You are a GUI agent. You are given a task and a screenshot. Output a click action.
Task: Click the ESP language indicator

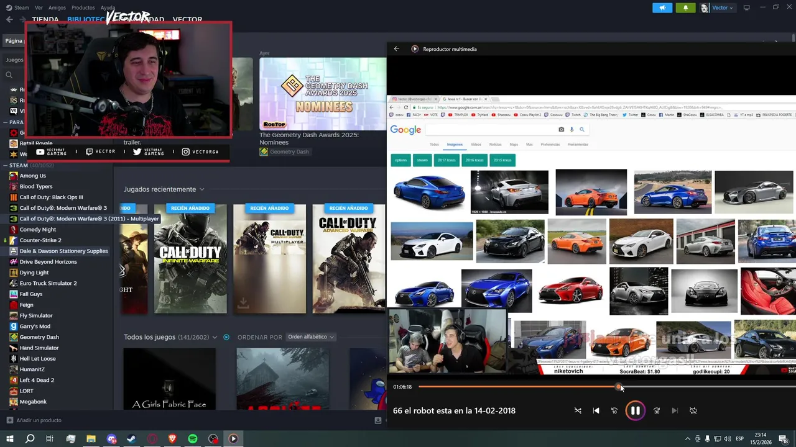tap(740, 439)
